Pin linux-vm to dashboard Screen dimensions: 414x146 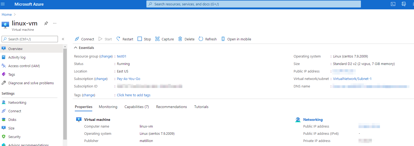(x=46, y=23)
